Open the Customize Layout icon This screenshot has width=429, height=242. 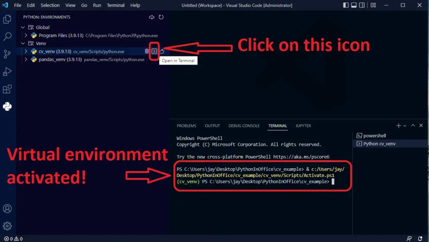[x=373, y=5]
